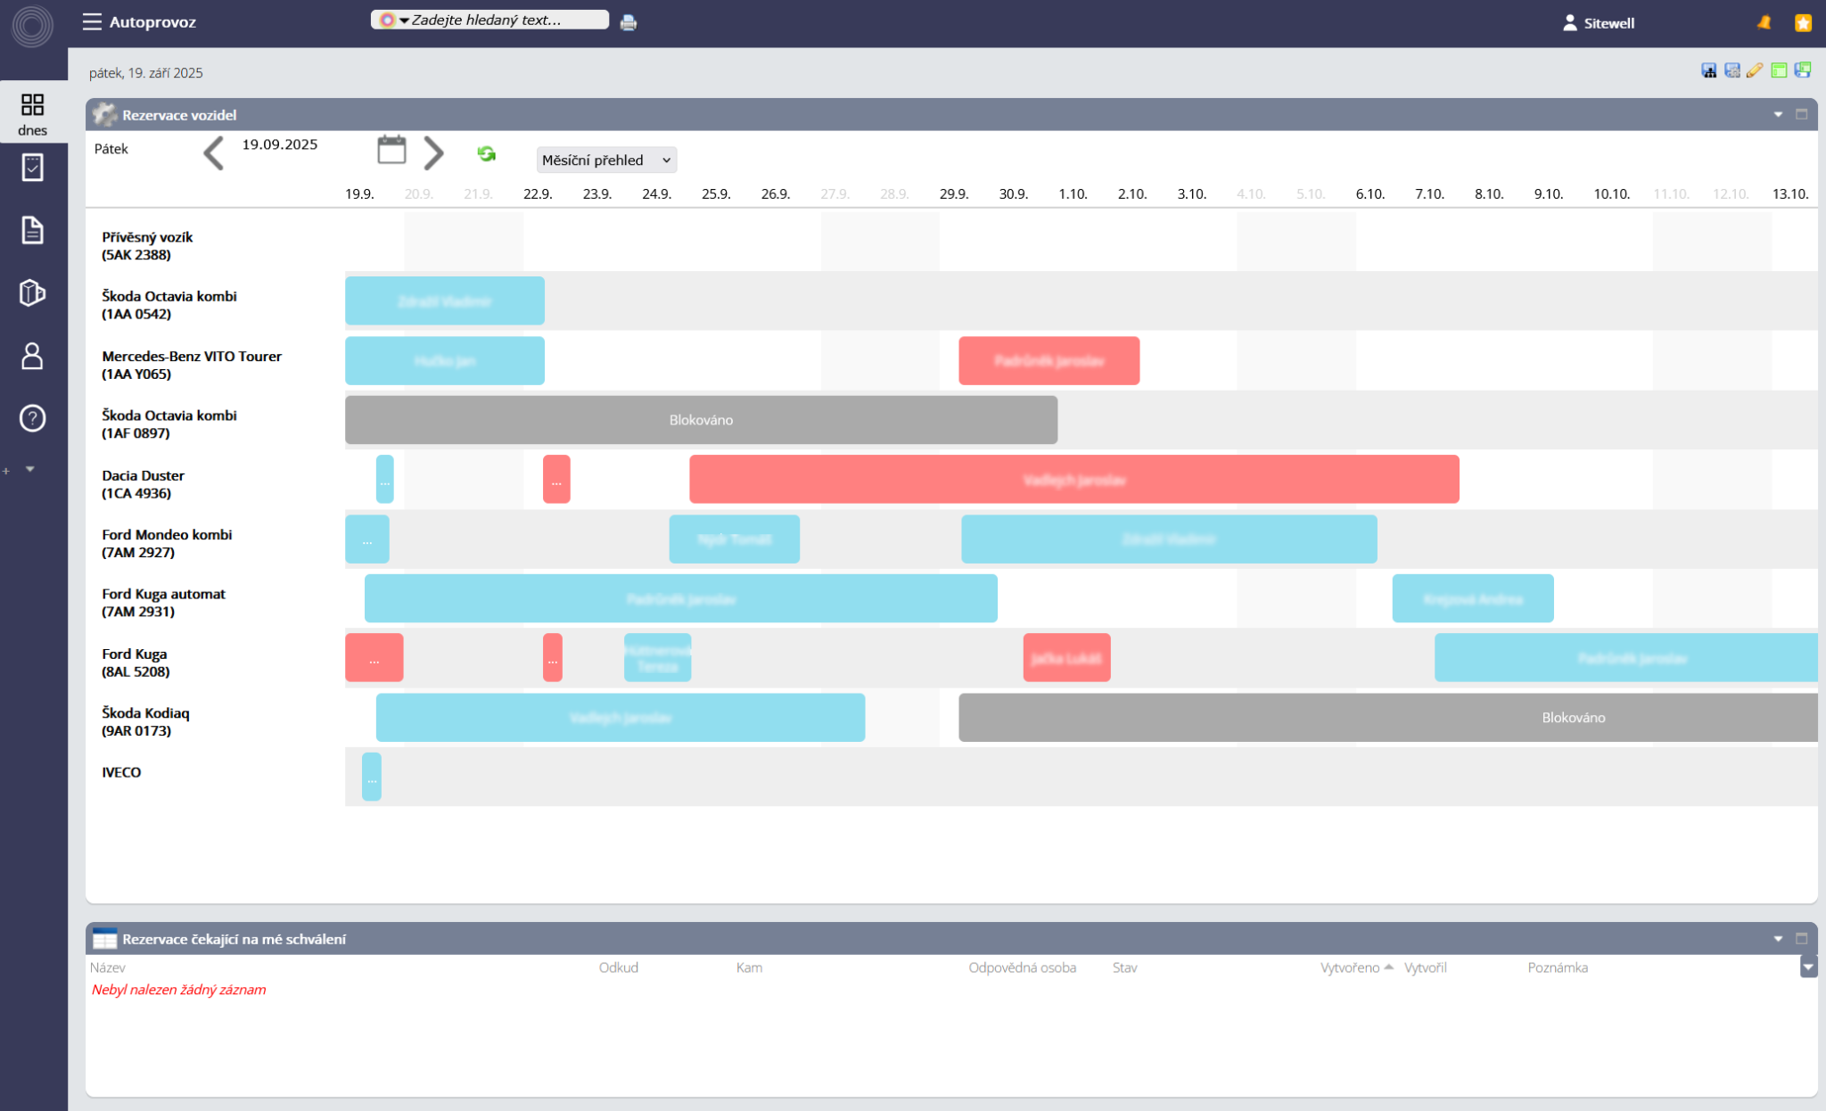Click the save layout with gear icon
This screenshot has height=1111, width=1826.
(x=1731, y=70)
